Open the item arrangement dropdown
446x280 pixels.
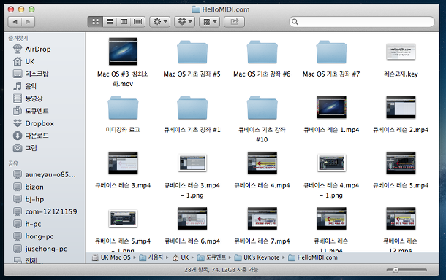click(210, 22)
